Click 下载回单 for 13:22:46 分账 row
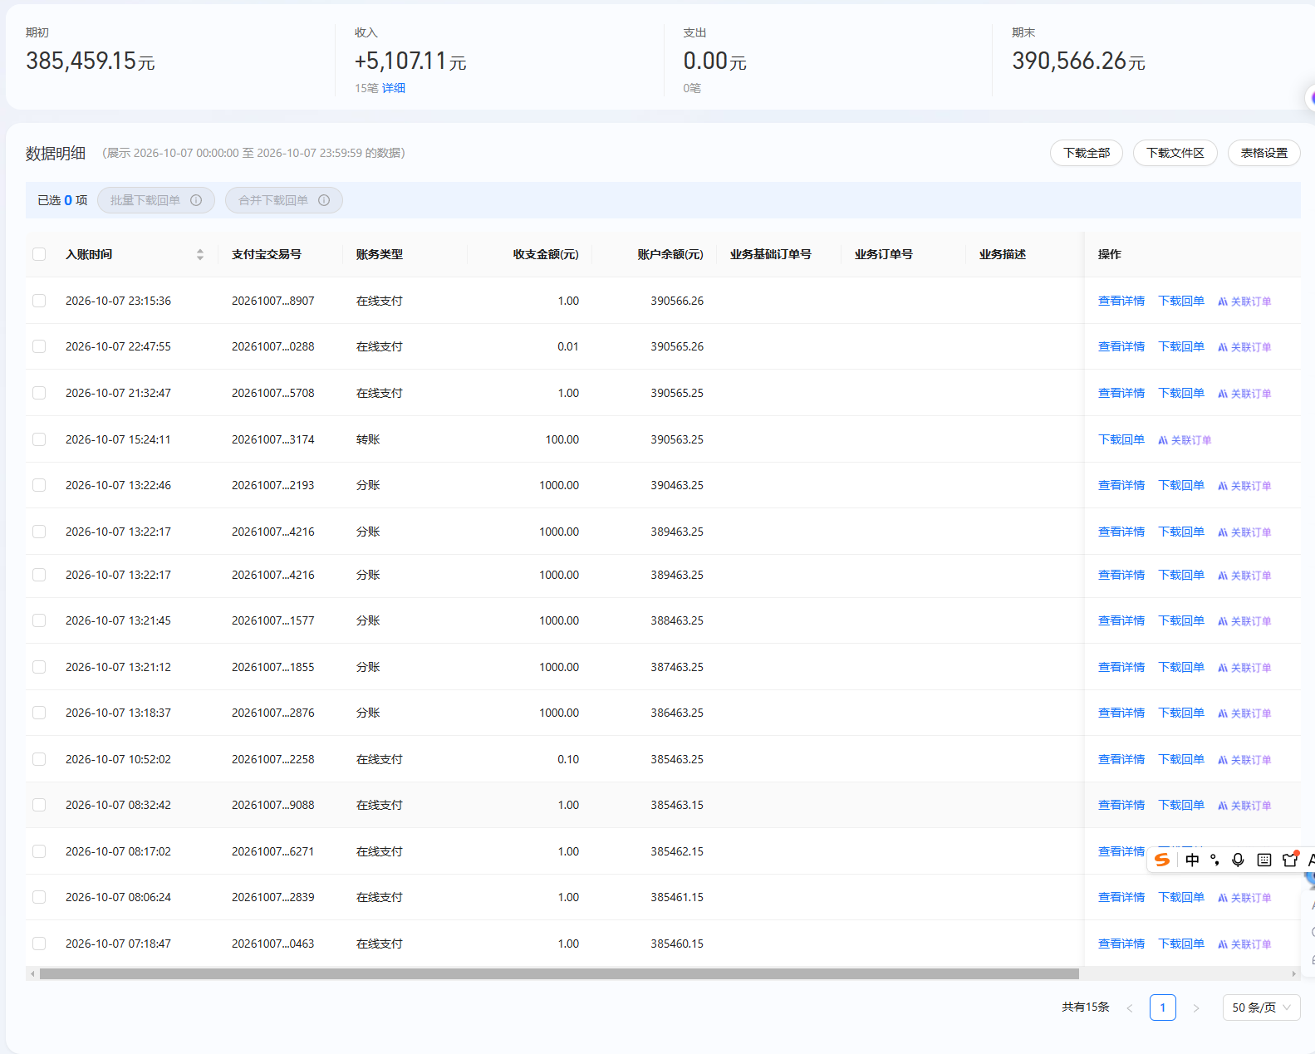 [x=1181, y=485]
